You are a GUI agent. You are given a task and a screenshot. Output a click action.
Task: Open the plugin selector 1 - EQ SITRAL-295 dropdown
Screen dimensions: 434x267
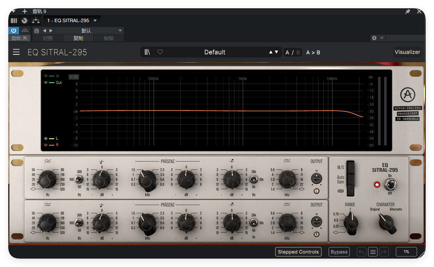coord(72,20)
